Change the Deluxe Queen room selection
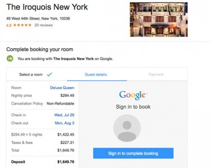 (62, 88)
